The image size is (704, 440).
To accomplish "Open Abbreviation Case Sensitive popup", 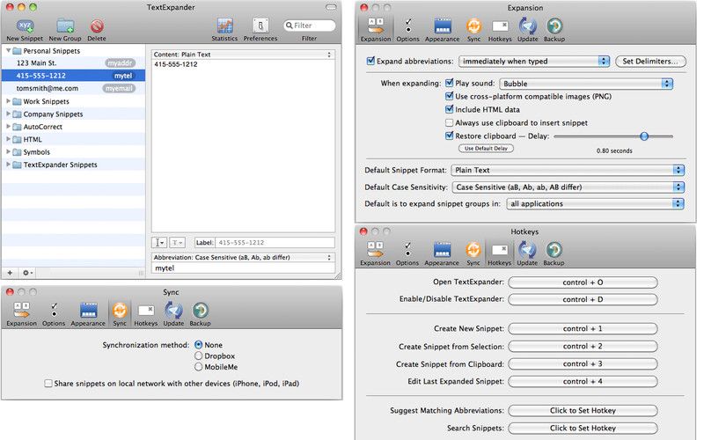I will point(243,257).
